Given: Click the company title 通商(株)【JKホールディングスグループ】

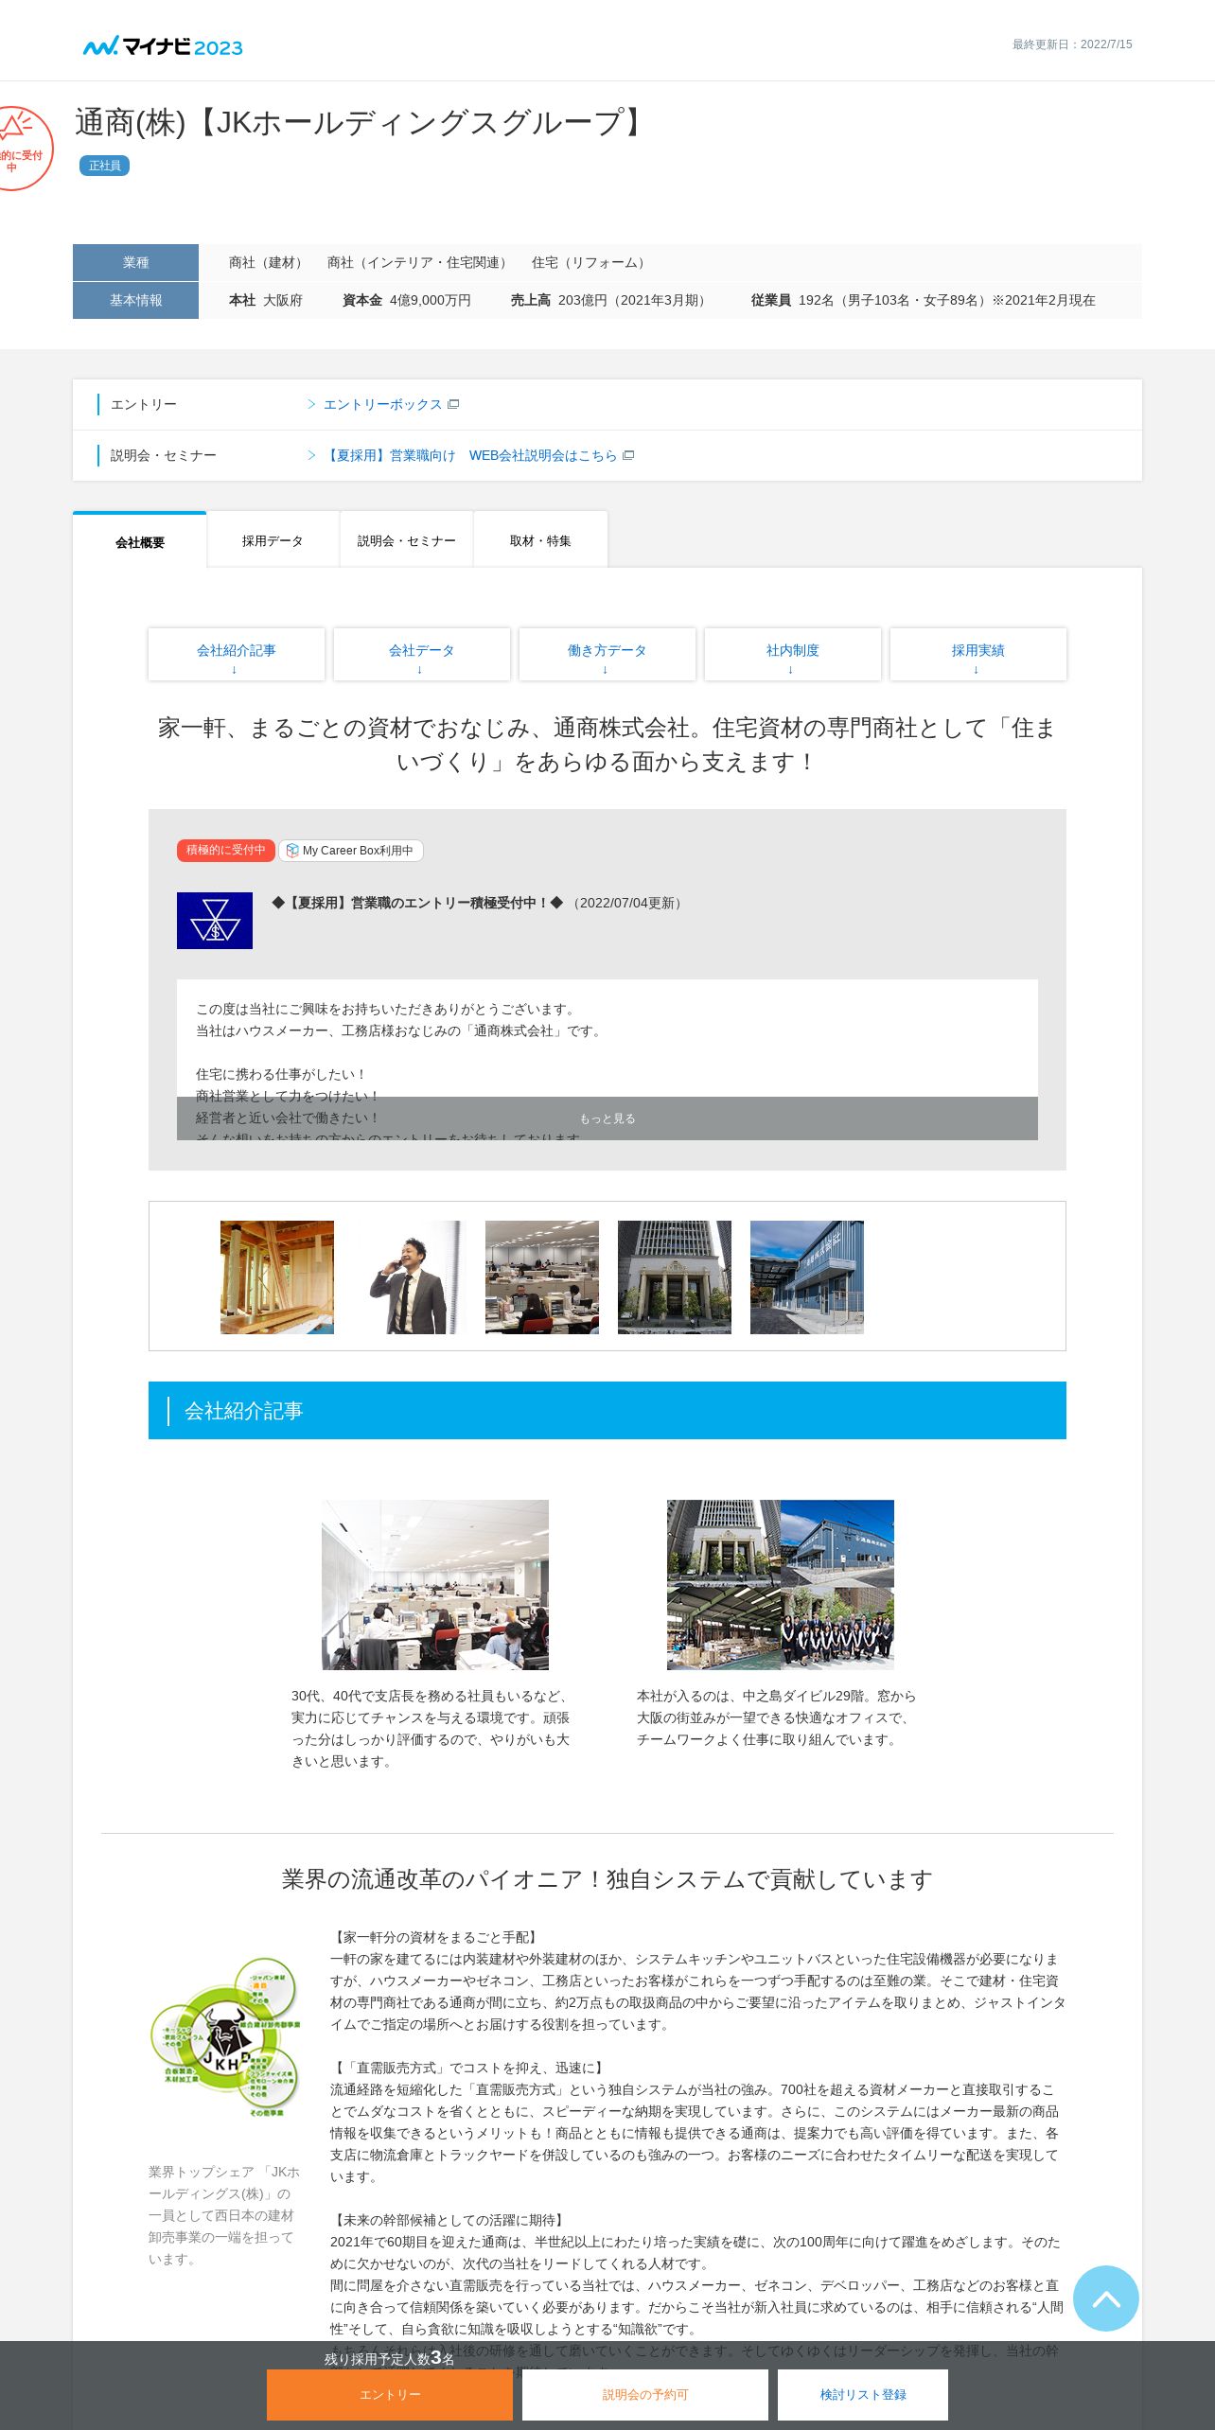Looking at the screenshot, I should pyautogui.click(x=362, y=122).
